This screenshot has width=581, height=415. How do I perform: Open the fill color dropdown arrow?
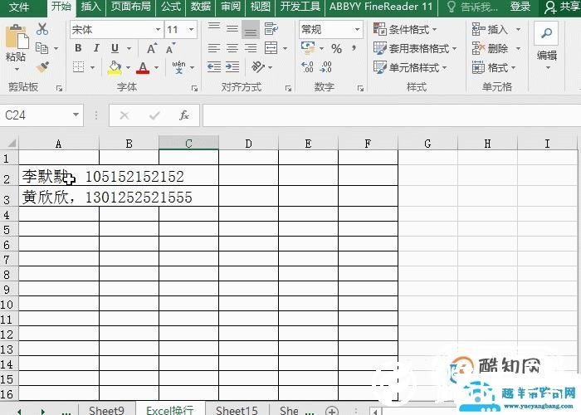click(x=128, y=68)
